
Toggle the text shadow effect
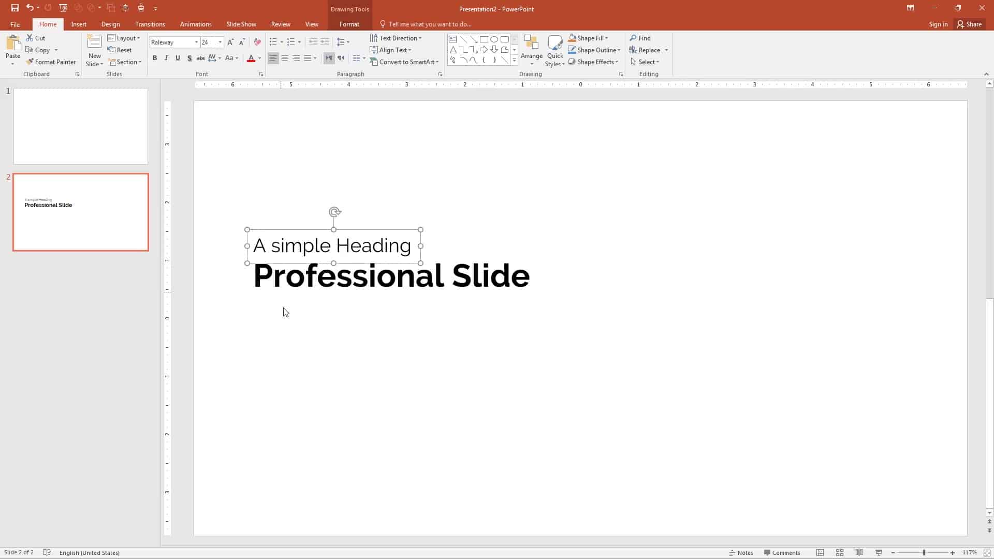189,58
